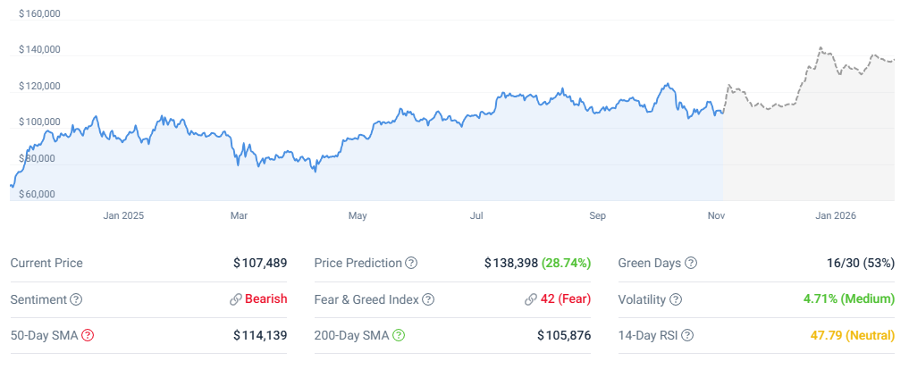Image resolution: width=909 pixels, height=378 pixels.
Task: Click the $138,398 price prediction value
Action: [x=510, y=264]
